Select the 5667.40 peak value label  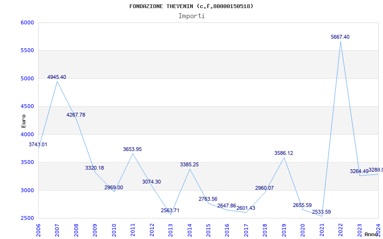[x=340, y=37]
